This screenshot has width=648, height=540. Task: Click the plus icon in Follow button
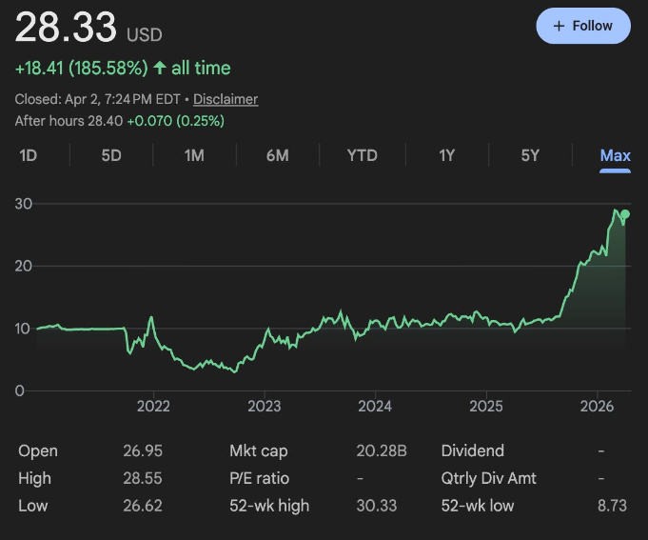tap(559, 26)
